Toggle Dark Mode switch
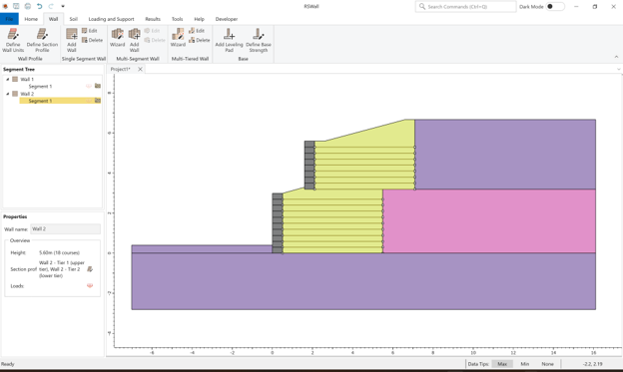The width and height of the screenshot is (623, 372). pos(555,6)
